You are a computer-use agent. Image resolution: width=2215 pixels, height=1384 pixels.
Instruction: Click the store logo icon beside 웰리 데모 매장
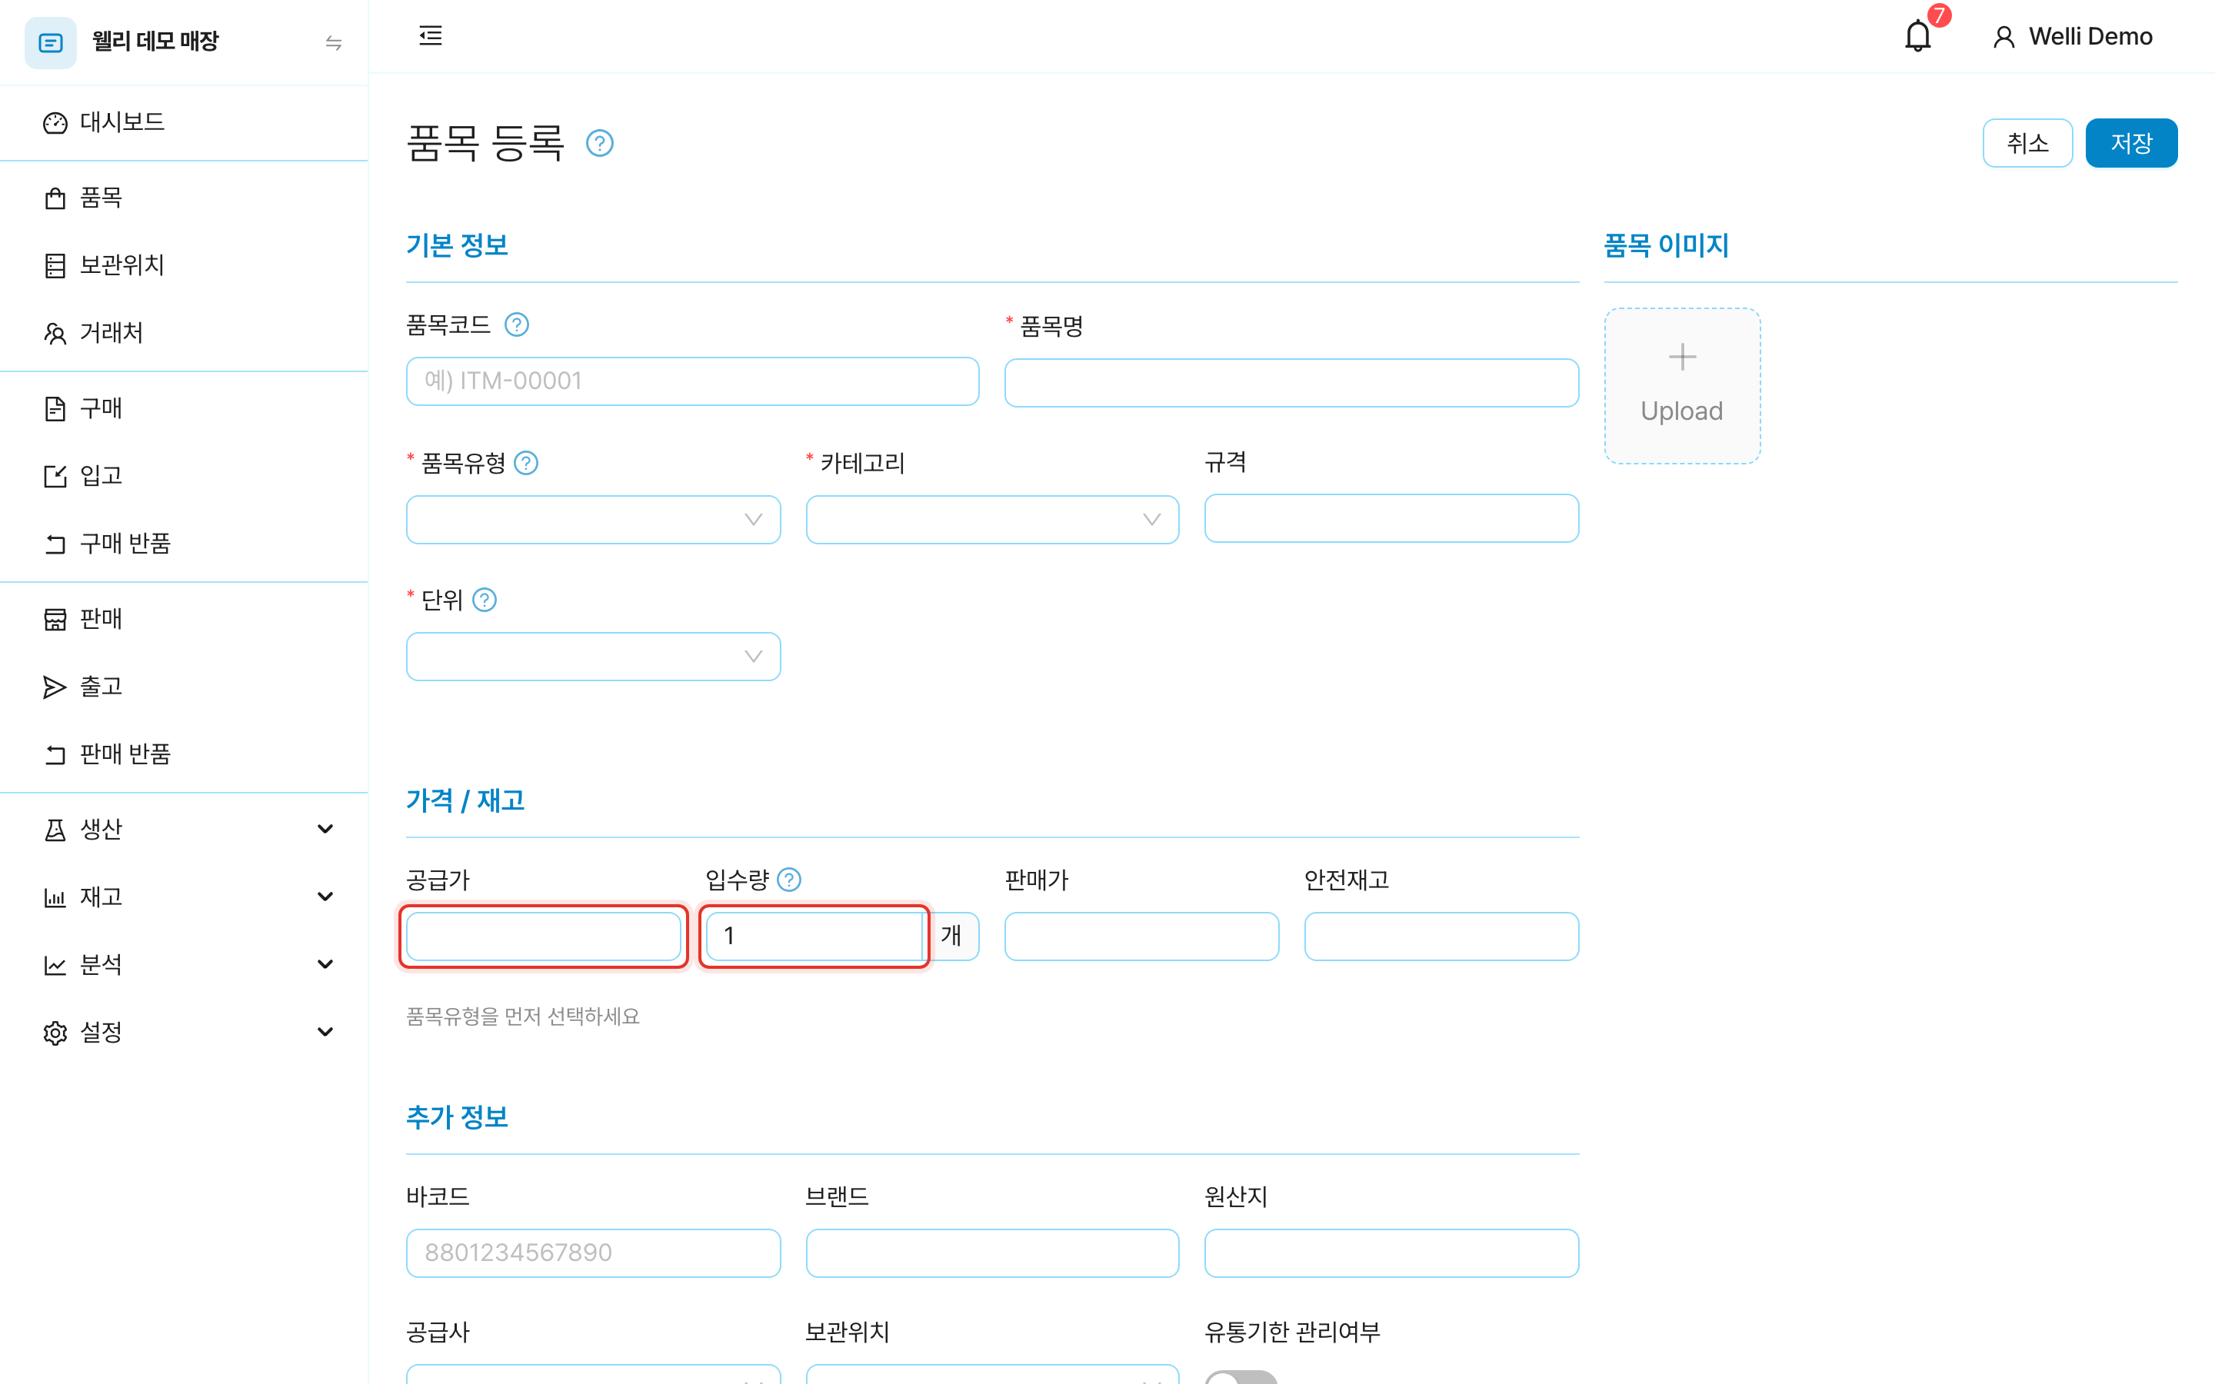tap(50, 42)
